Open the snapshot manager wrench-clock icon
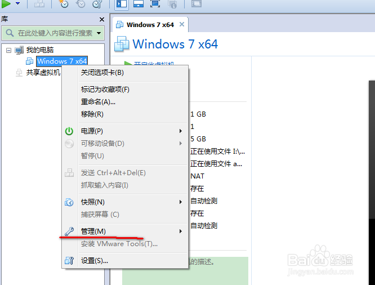The height and width of the screenshot is (285, 375). point(97,3)
